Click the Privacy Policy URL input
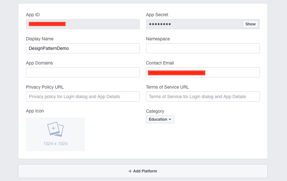The height and width of the screenshot is (181, 287). point(83,97)
